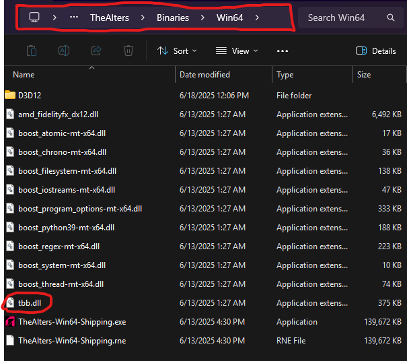This screenshot has height=361, width=407.
Task: Click the Rename toolbar icon
Action: coord(64,51)
